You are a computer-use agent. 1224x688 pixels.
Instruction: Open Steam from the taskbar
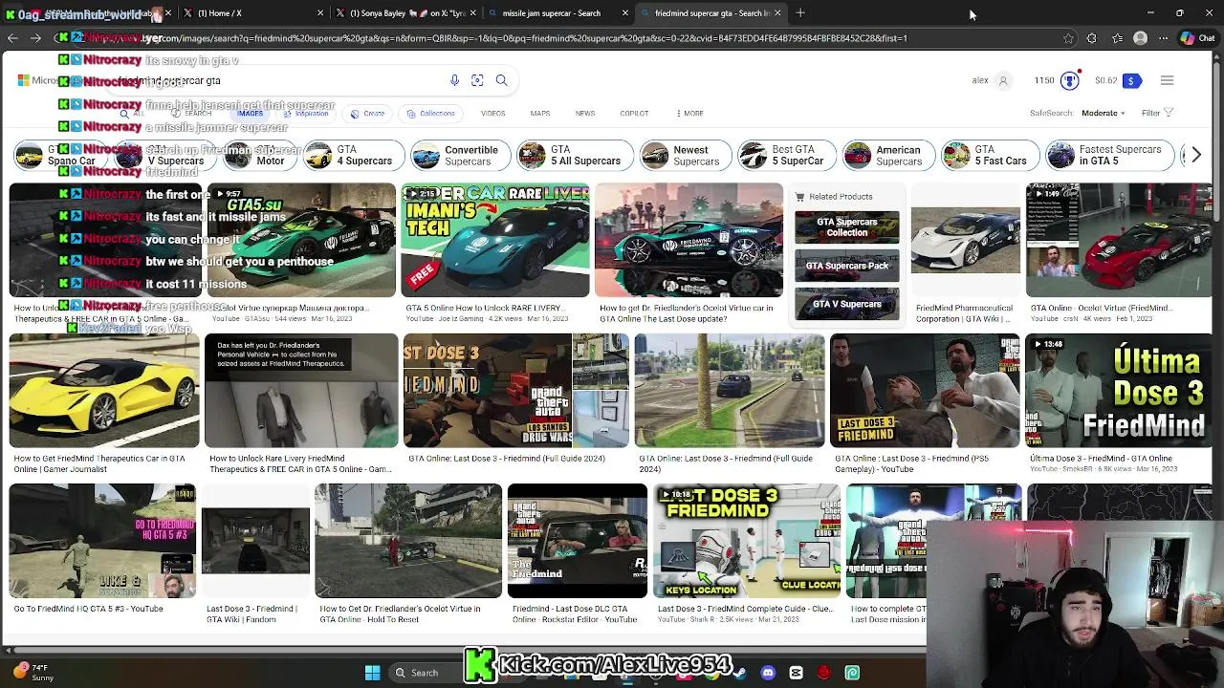[x=740, y=673]
